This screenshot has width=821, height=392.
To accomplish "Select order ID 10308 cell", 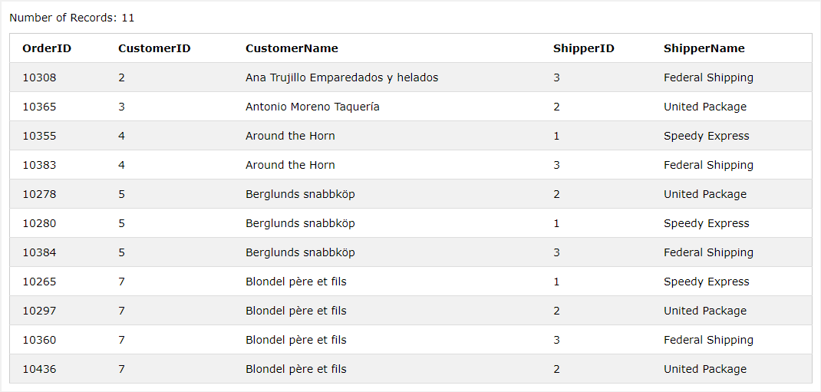I will pyautogui.click(x=39, y=77).
